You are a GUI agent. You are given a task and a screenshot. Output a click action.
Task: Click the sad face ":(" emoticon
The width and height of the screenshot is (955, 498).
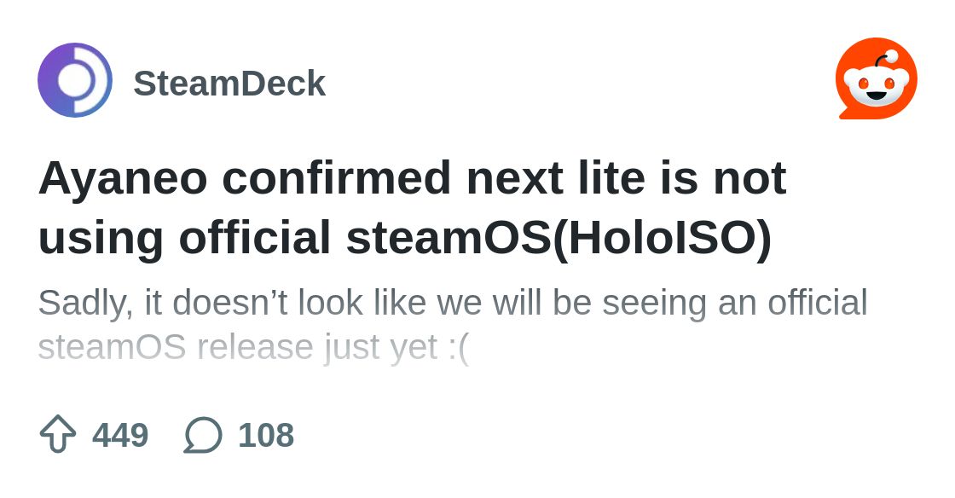[x=458, y=347]
